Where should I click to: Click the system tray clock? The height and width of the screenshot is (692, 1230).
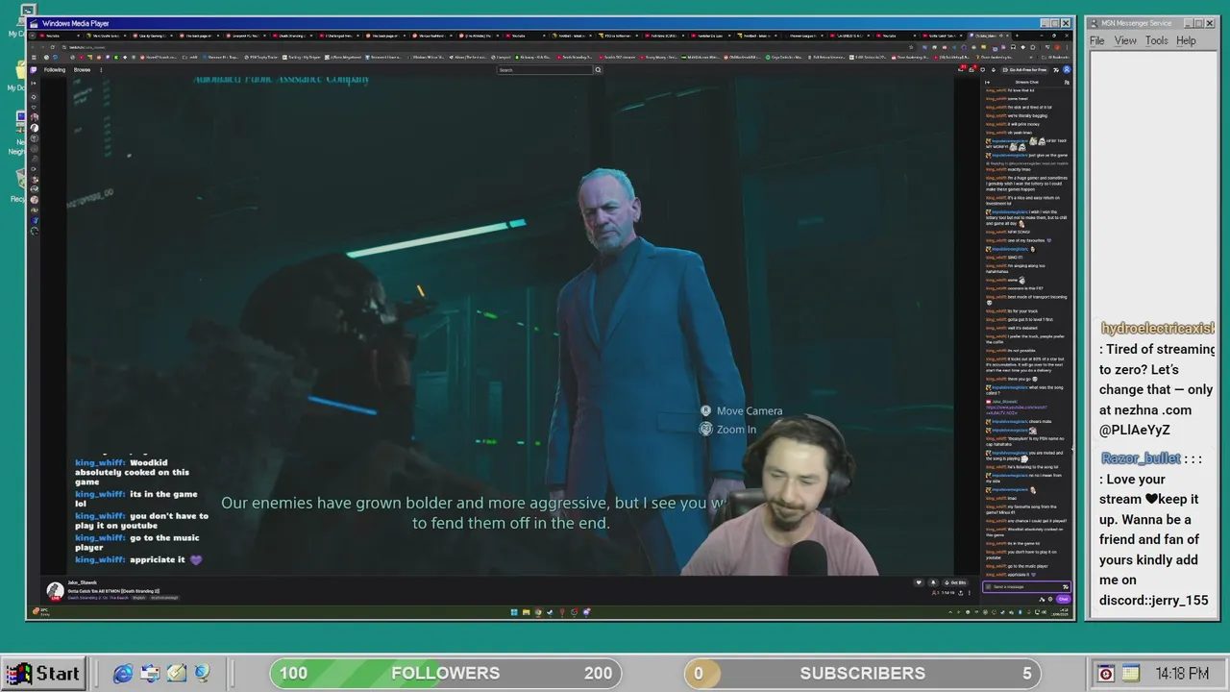point(1182,674)
